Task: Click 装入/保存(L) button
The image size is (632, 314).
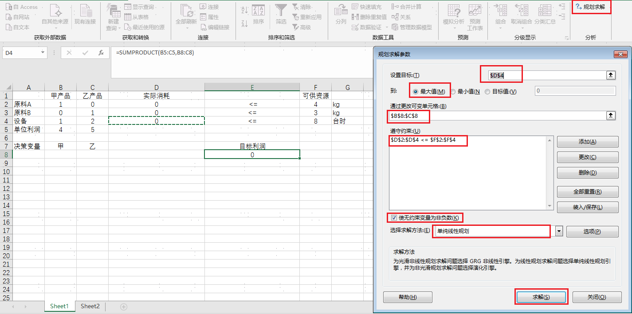Action: point(588,207)
